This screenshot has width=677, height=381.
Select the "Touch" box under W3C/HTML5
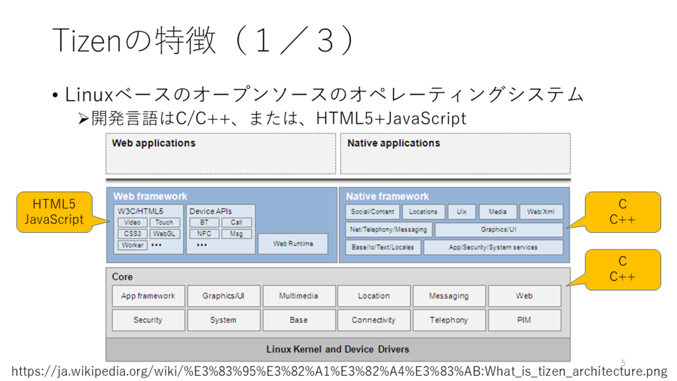point(165,222)
